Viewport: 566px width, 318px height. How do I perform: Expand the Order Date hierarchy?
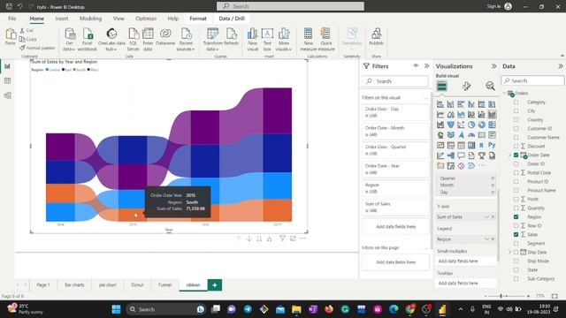(x=509, y=155)
